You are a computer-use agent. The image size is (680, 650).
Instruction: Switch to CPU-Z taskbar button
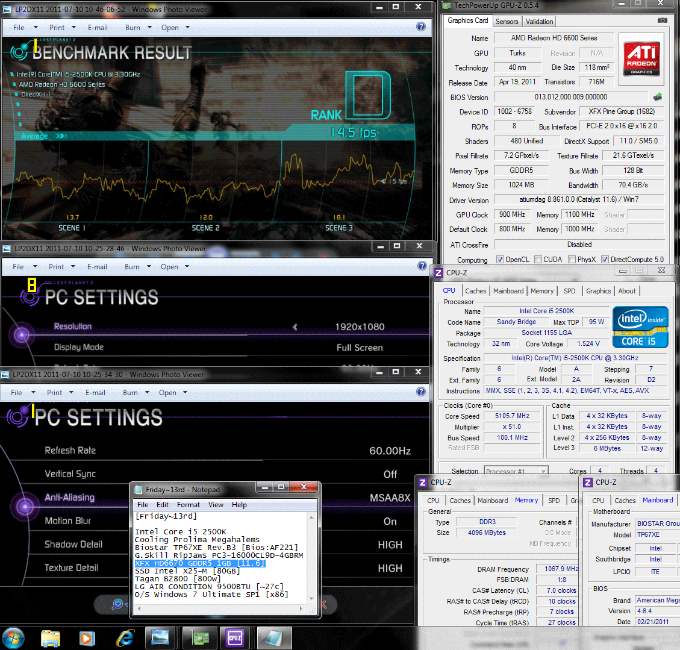click(235, 638)
